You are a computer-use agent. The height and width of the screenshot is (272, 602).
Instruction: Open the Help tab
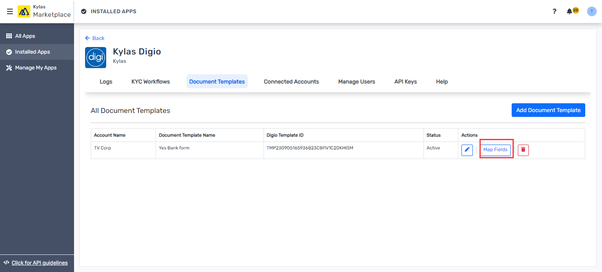[442, 82]
